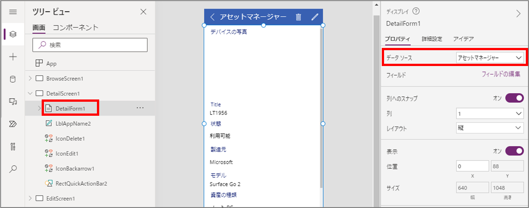The height and width of the screenshot is (208, 529).
Task: Expand the EditScreen1 node
Action: [30, 198]
